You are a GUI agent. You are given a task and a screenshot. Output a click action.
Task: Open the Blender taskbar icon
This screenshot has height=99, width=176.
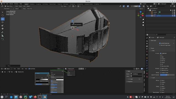[x=45, y=97]
